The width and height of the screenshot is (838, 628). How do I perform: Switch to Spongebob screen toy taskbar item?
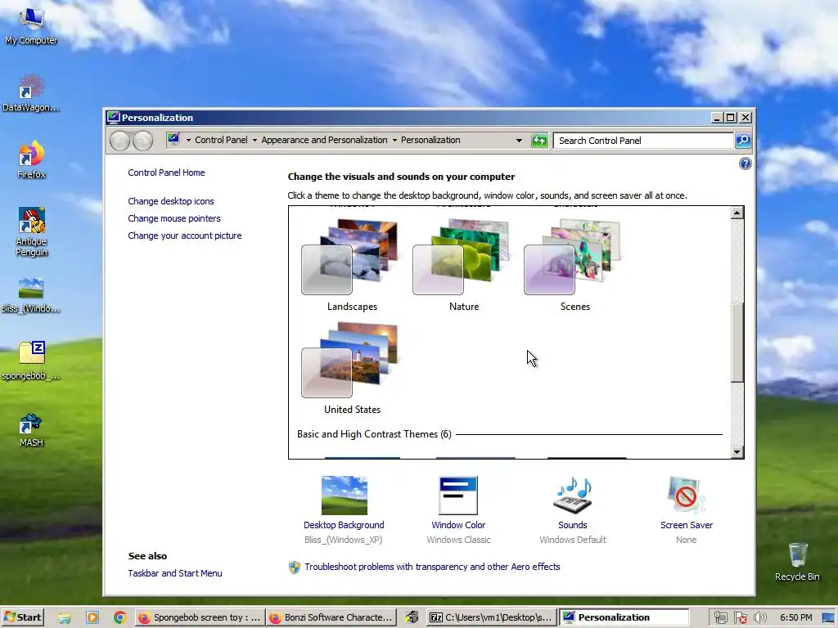200,617
